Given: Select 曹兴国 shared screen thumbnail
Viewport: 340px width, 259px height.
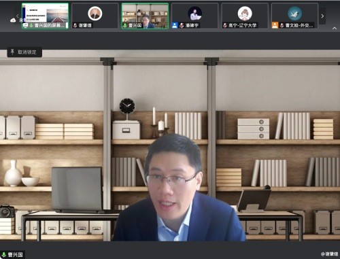Looking at the screenshot, I should 45,16.
